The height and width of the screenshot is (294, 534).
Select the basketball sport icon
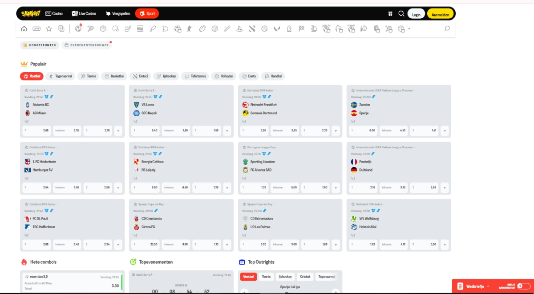point(103,29)
